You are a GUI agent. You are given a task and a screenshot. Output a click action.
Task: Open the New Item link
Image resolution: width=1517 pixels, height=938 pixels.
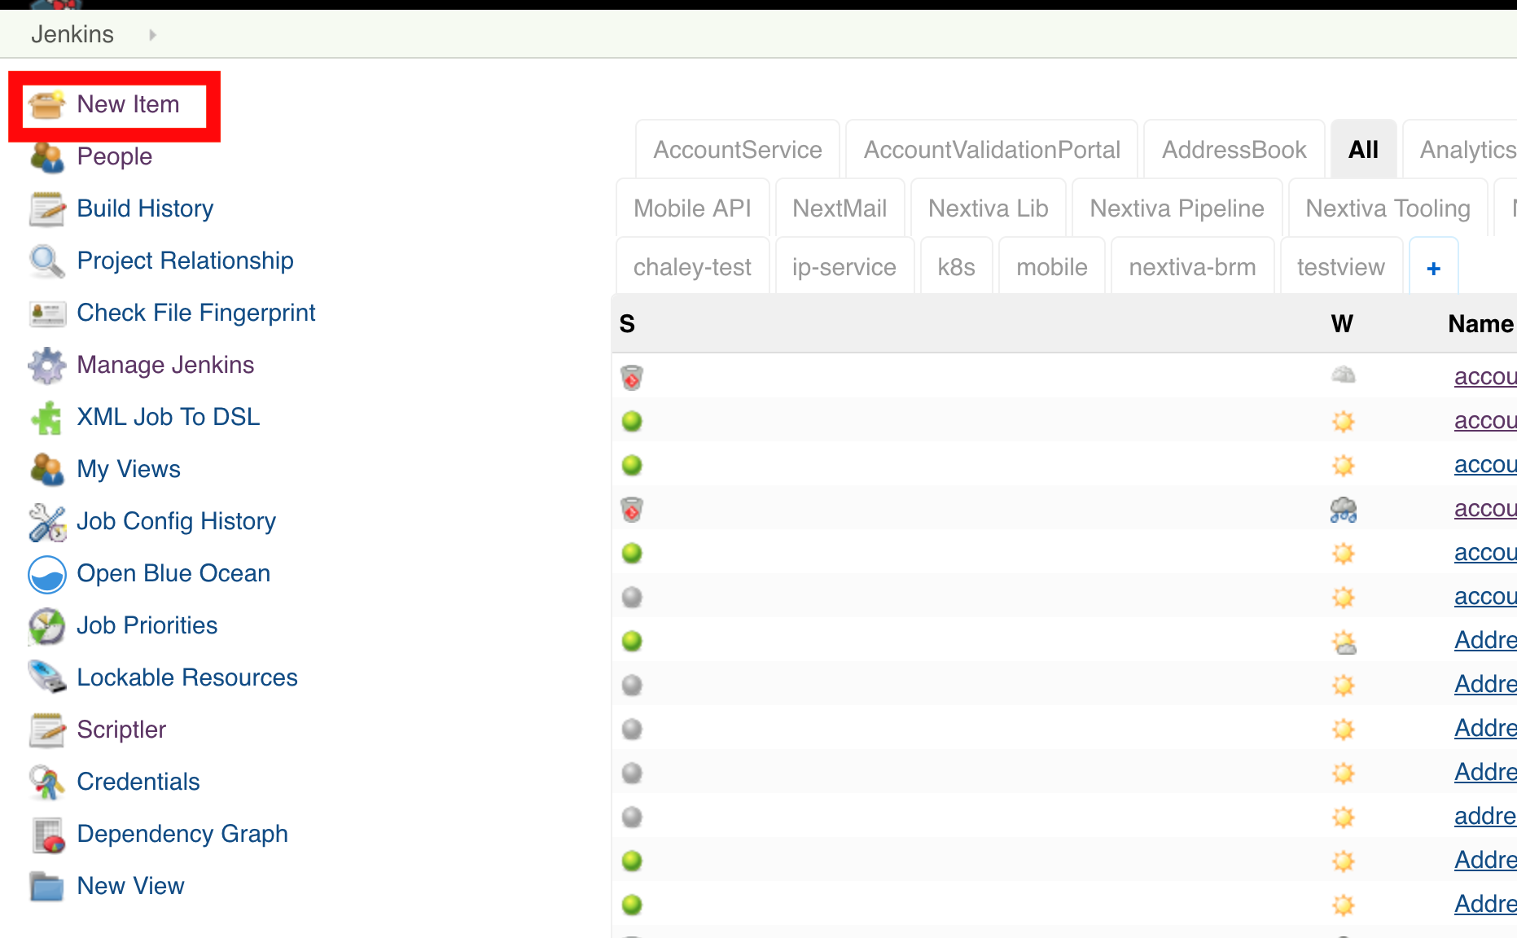[128, 104]
